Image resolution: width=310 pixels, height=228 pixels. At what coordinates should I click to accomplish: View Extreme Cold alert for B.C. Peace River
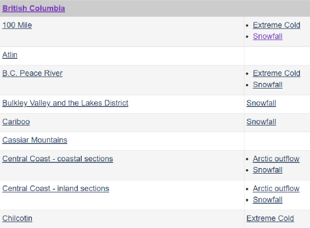(x=276, y=73)
